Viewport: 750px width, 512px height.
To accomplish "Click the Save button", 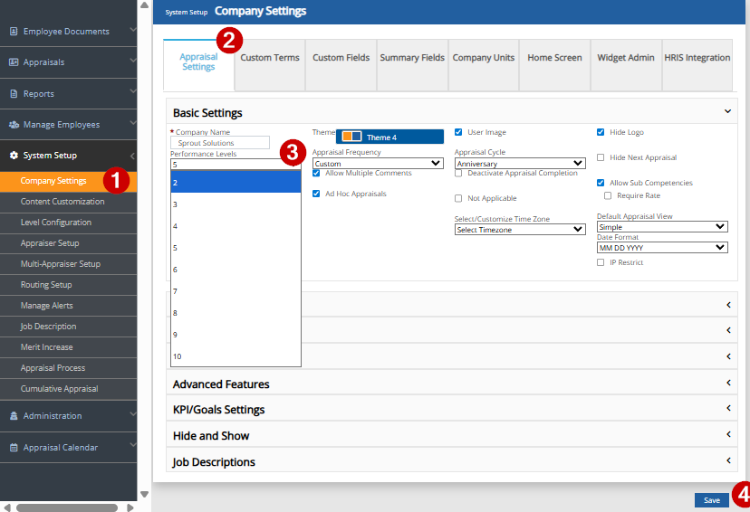I will click(x=711, y=500).
